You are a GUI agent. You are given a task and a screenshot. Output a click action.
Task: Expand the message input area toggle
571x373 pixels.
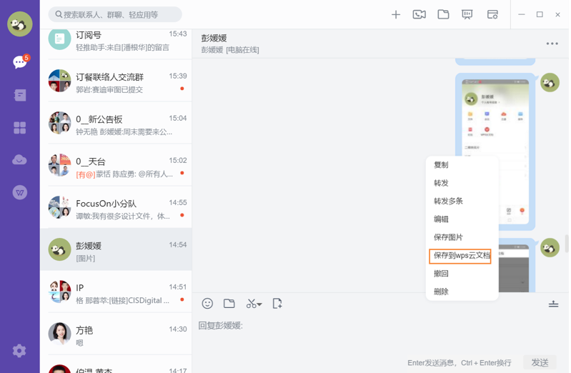coord(553,304)
